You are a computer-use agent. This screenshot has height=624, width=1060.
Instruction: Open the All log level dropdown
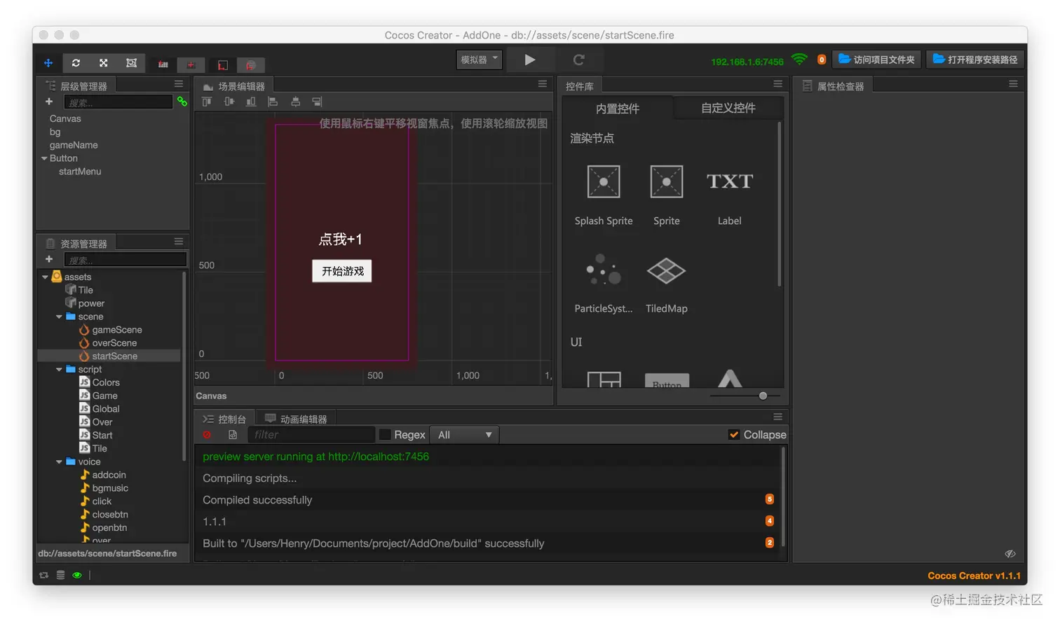(463, 434)
